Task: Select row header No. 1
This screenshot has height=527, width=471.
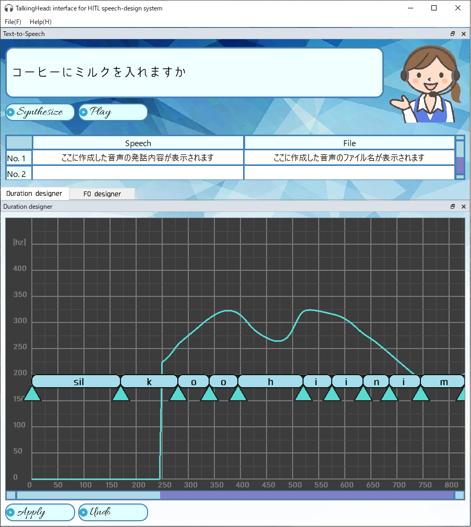Action: pos(19,158)
